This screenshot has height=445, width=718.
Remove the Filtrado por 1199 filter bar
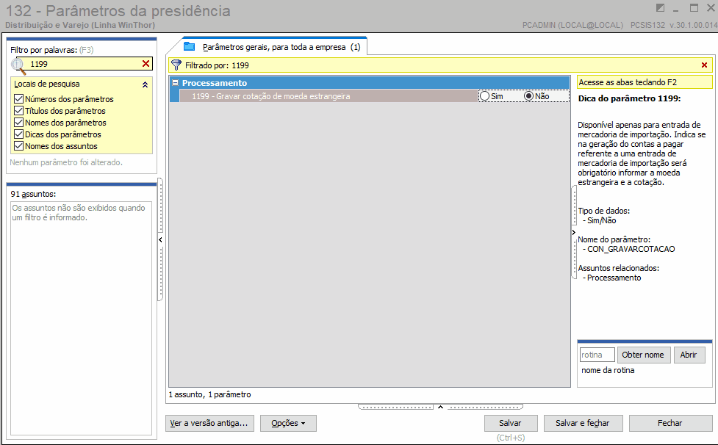point(704,65)
